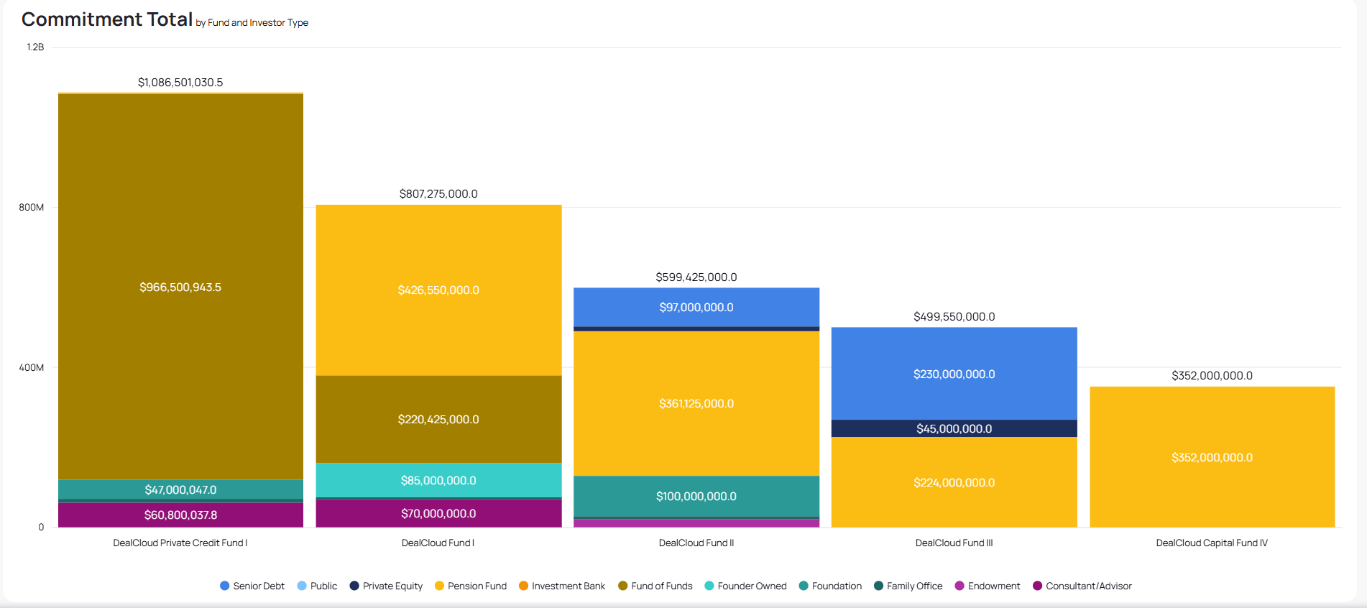Click the DealCloud Fund I axis label

pyautogui.click(x=438, y=543)
